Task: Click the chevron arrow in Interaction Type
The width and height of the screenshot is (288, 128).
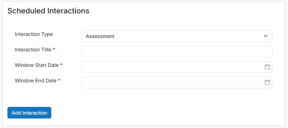Action: [x=266, y=36]
